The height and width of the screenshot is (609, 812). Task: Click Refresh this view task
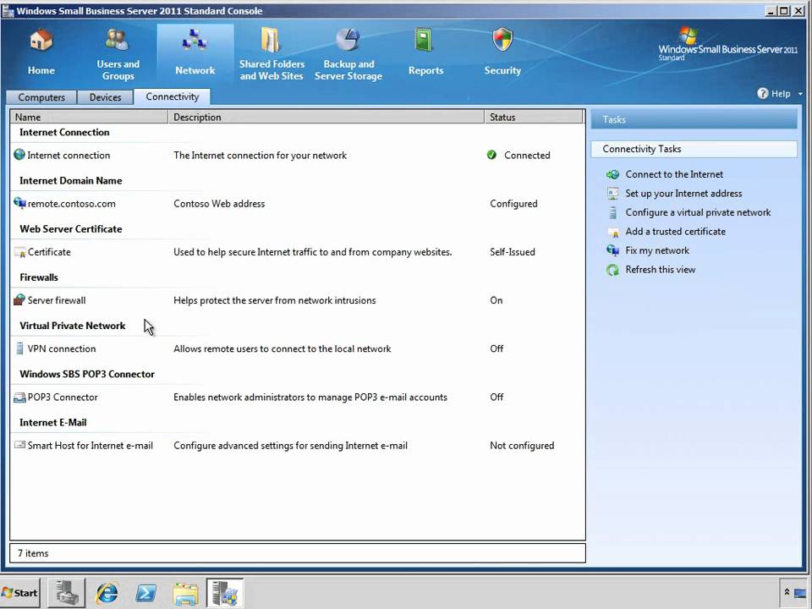(661, 270)
